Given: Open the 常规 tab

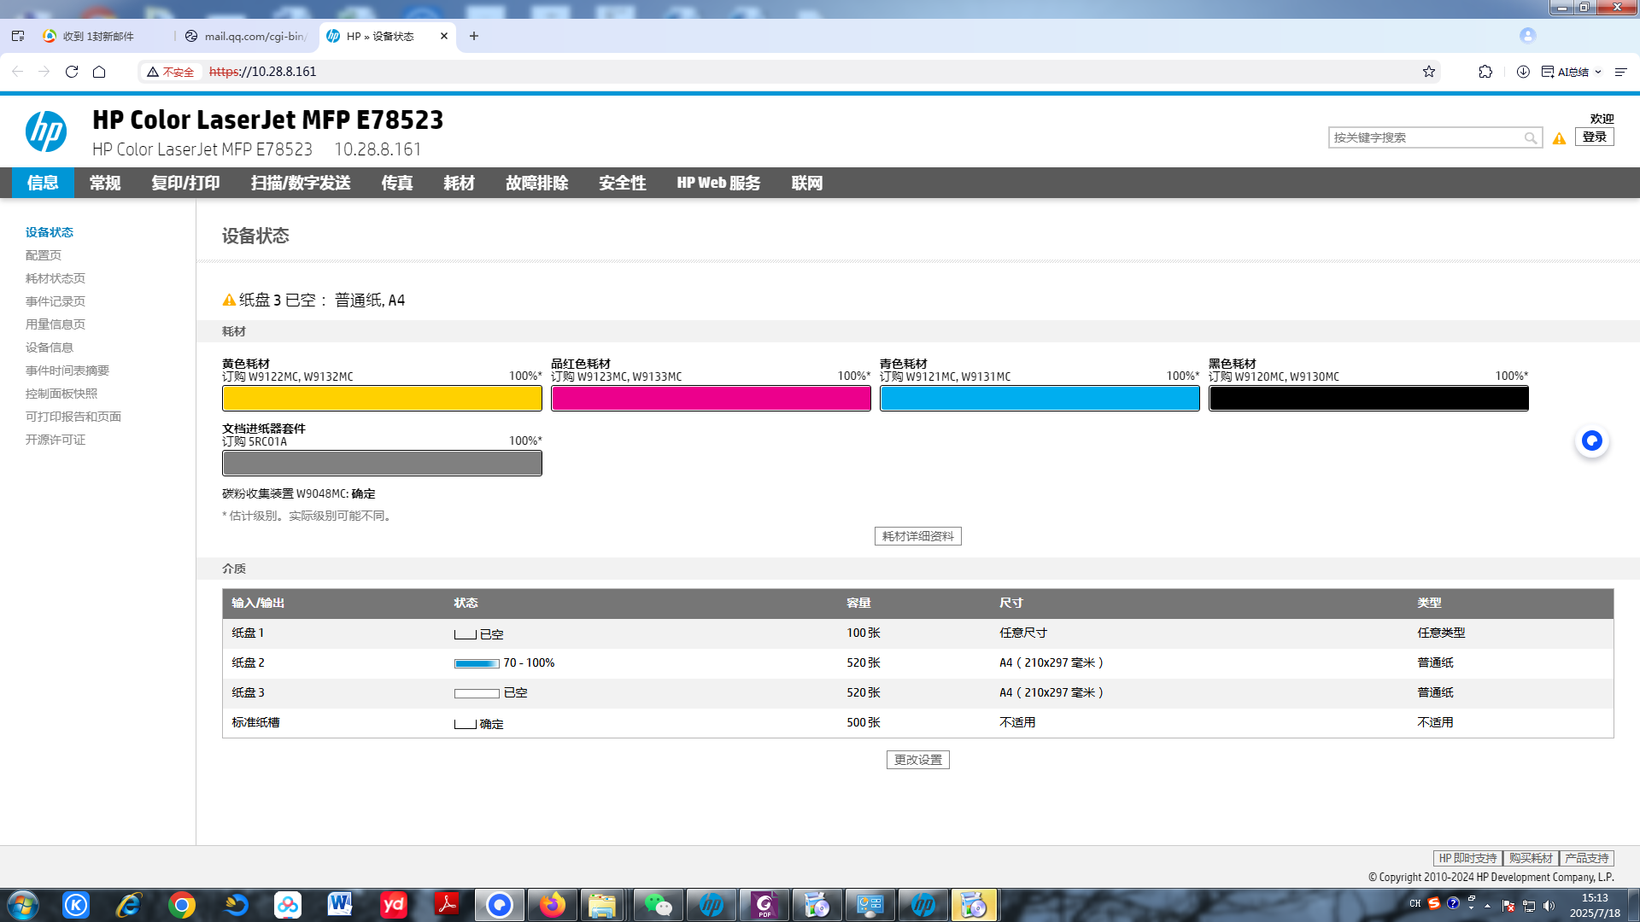Looking at the screenshot, I should (105, 183).
